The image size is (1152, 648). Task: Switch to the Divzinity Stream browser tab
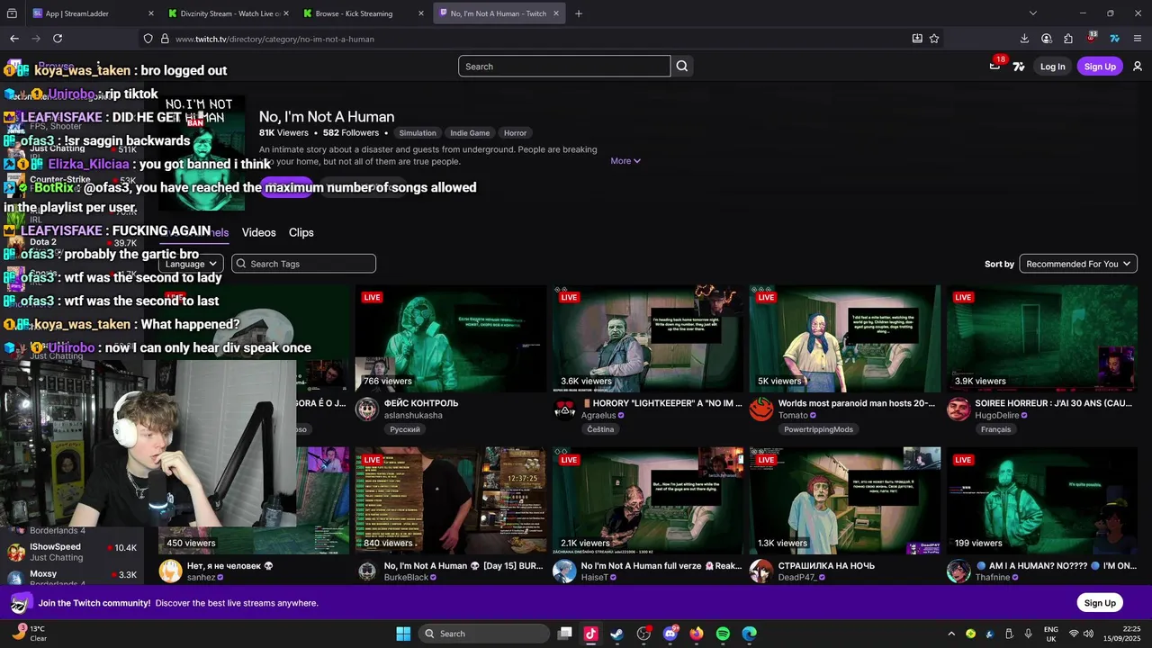(x=227, y=13)
